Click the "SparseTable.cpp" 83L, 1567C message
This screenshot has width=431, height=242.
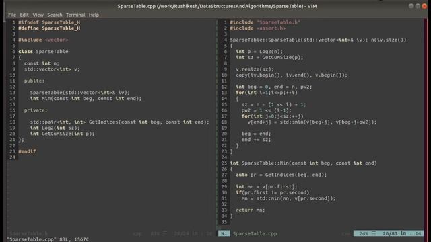(48, 239)
